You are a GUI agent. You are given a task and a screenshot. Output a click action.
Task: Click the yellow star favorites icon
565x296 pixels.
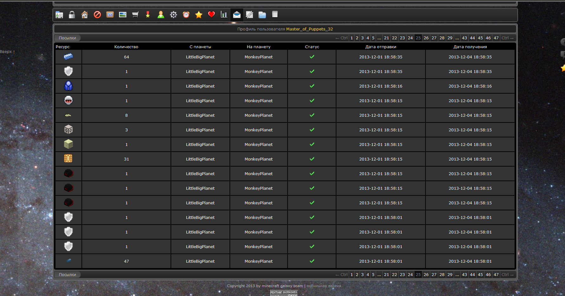199,15
